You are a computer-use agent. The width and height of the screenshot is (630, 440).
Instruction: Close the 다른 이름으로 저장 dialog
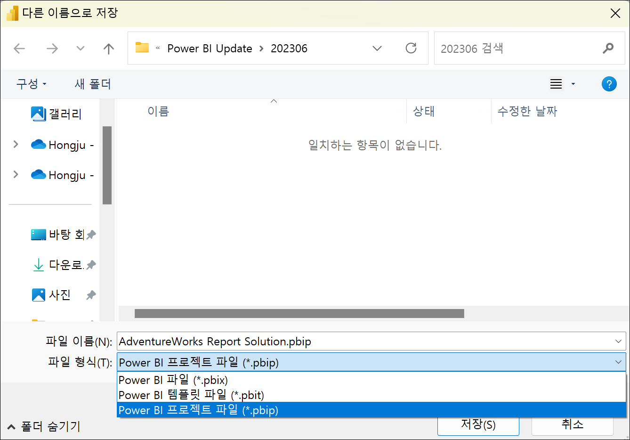[615, 13]
